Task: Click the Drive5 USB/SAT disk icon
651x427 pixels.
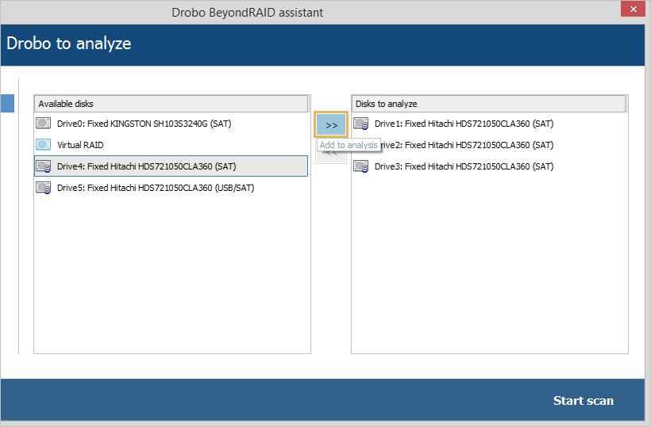Action: point(44,188)
